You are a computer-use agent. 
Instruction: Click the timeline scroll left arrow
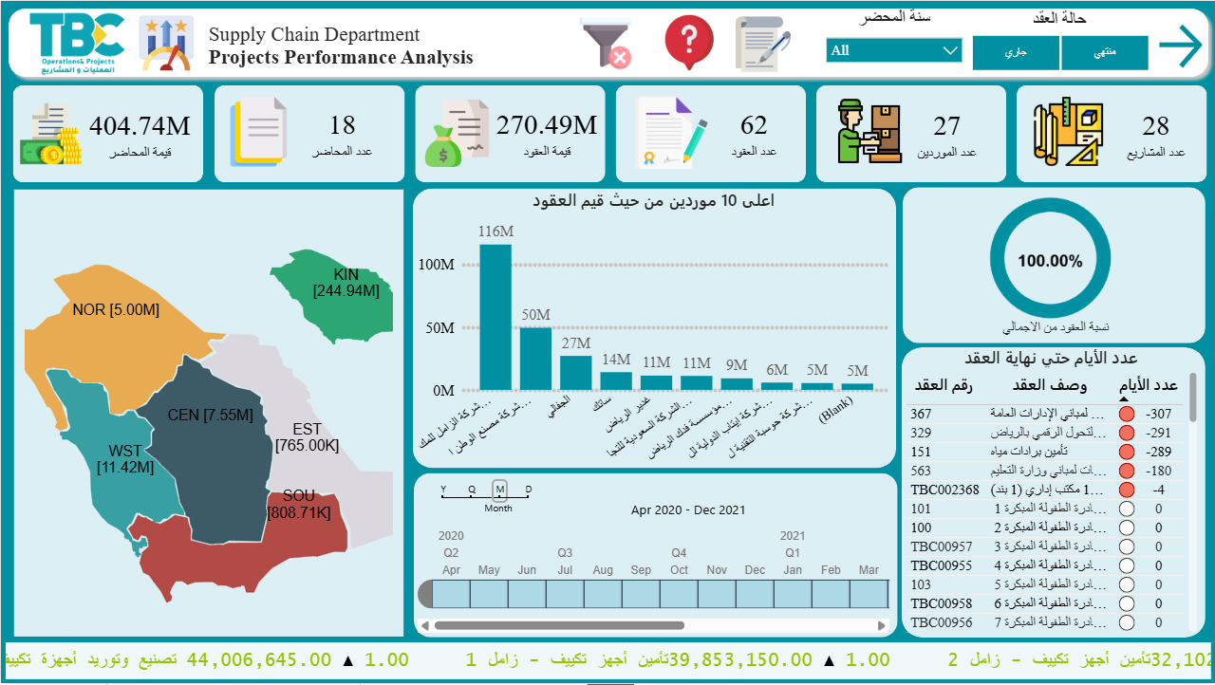point(424,625)
